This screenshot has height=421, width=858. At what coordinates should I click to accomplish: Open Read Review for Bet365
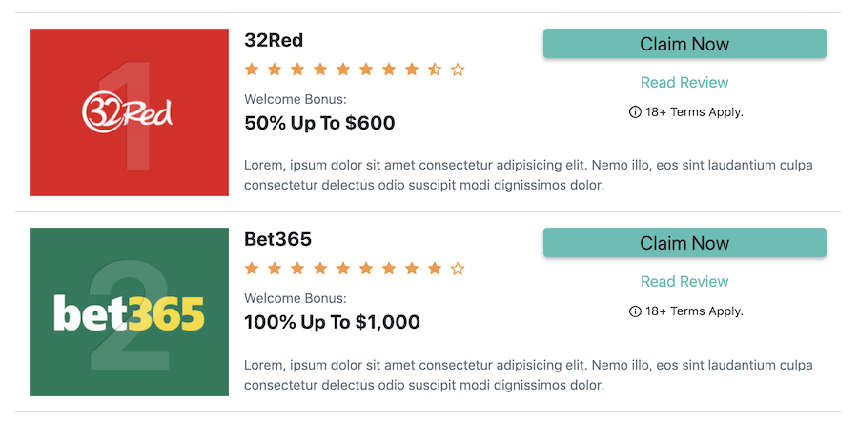(684, 282)
